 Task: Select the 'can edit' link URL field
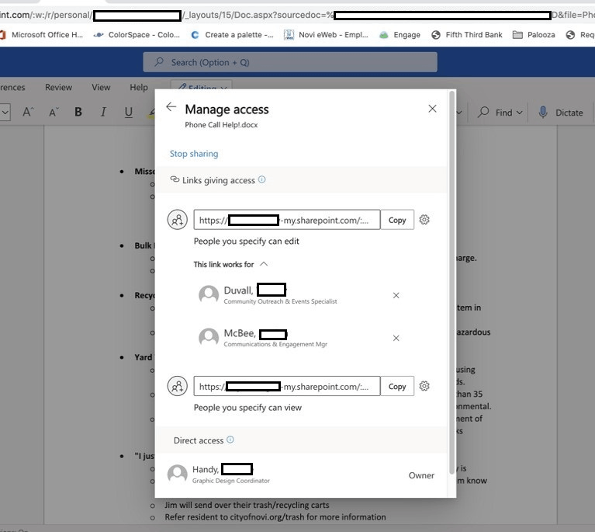287,220
